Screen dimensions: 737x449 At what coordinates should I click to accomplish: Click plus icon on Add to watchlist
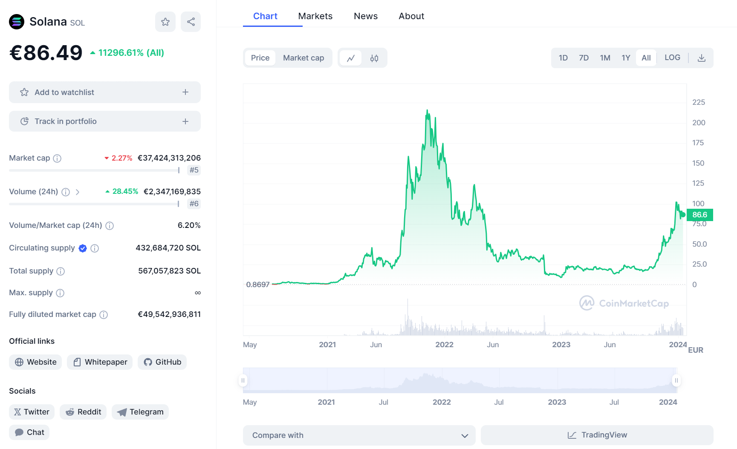click(185, 92)
